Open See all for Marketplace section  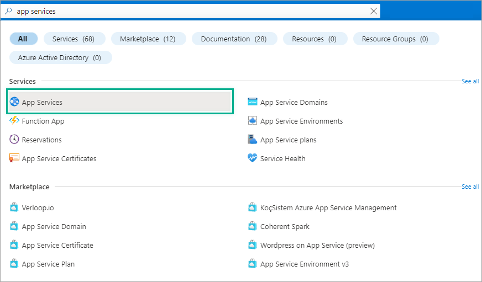[x=470, y=187]
